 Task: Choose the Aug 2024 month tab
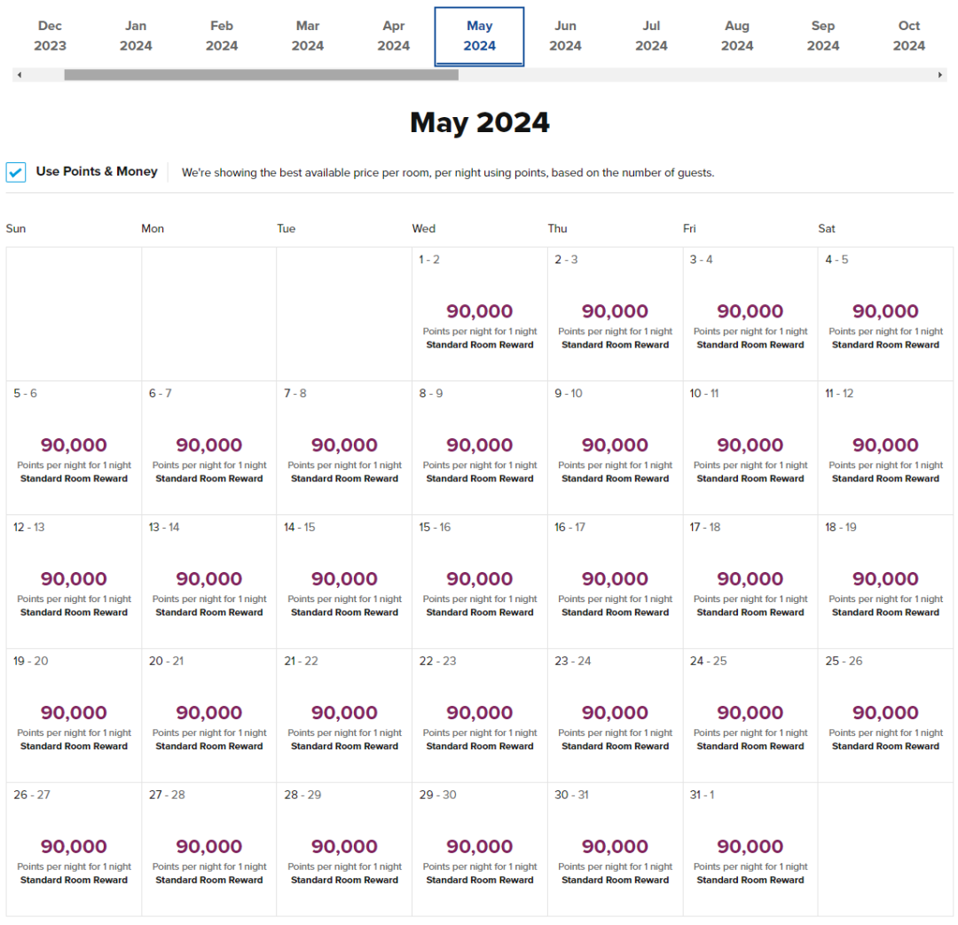coord(736,36)
